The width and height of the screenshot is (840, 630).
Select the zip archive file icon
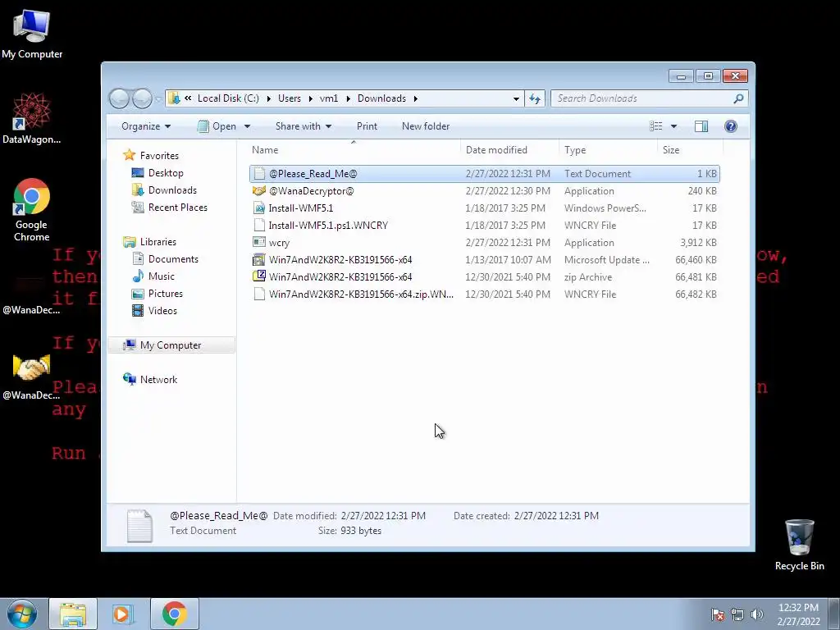[x=259, y=277]
